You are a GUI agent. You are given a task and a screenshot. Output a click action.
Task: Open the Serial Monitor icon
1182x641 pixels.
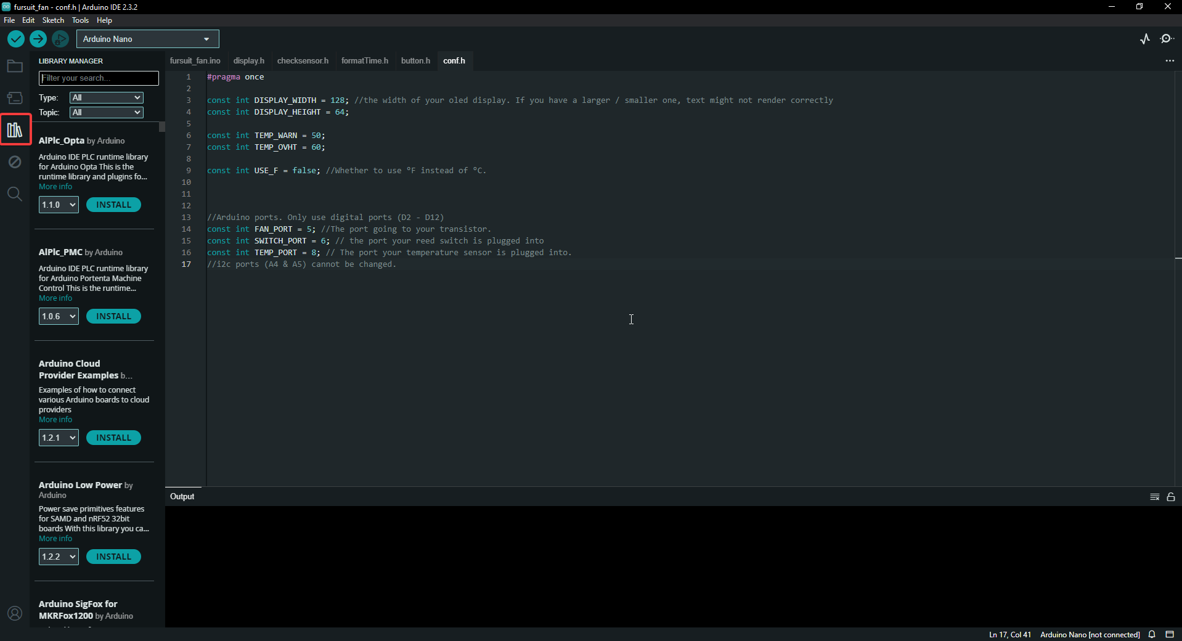tap(1168, 38)
